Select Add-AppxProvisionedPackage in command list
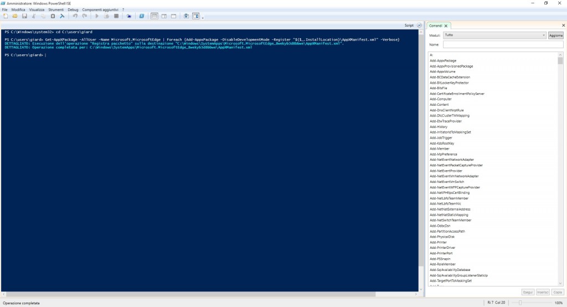The height and width of the screenshot is (307, 567). 451,66
